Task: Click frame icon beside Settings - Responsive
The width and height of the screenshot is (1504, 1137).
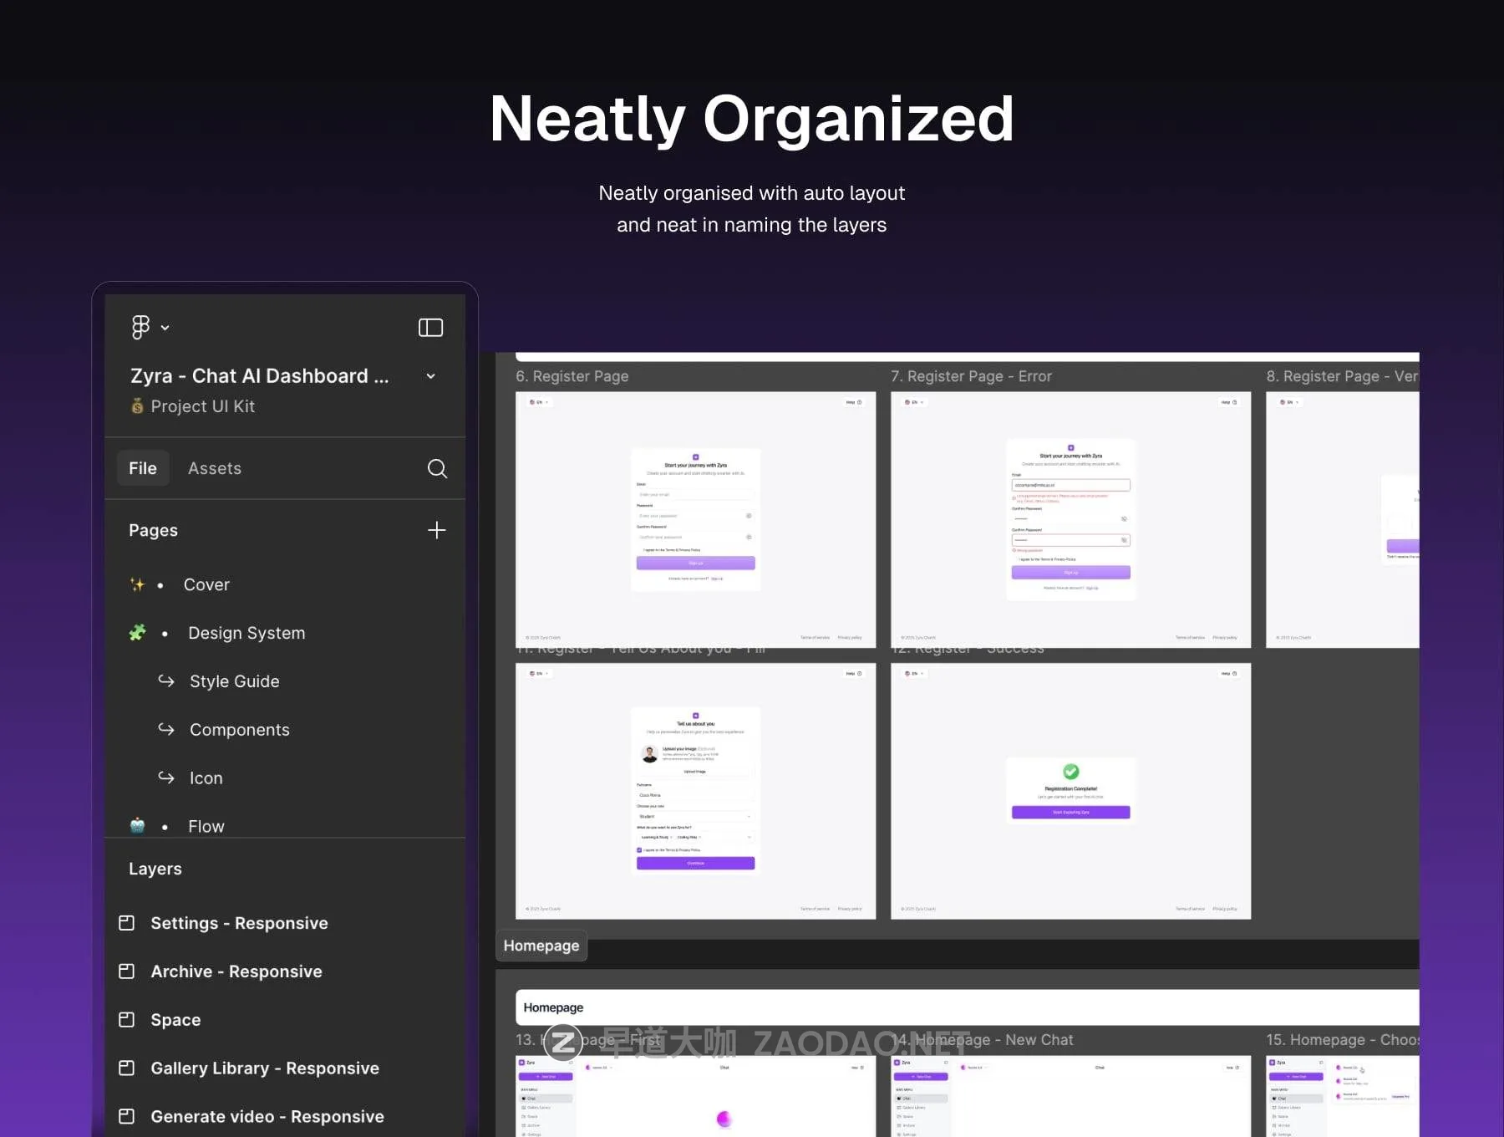Action: click(x=127, y=923)
